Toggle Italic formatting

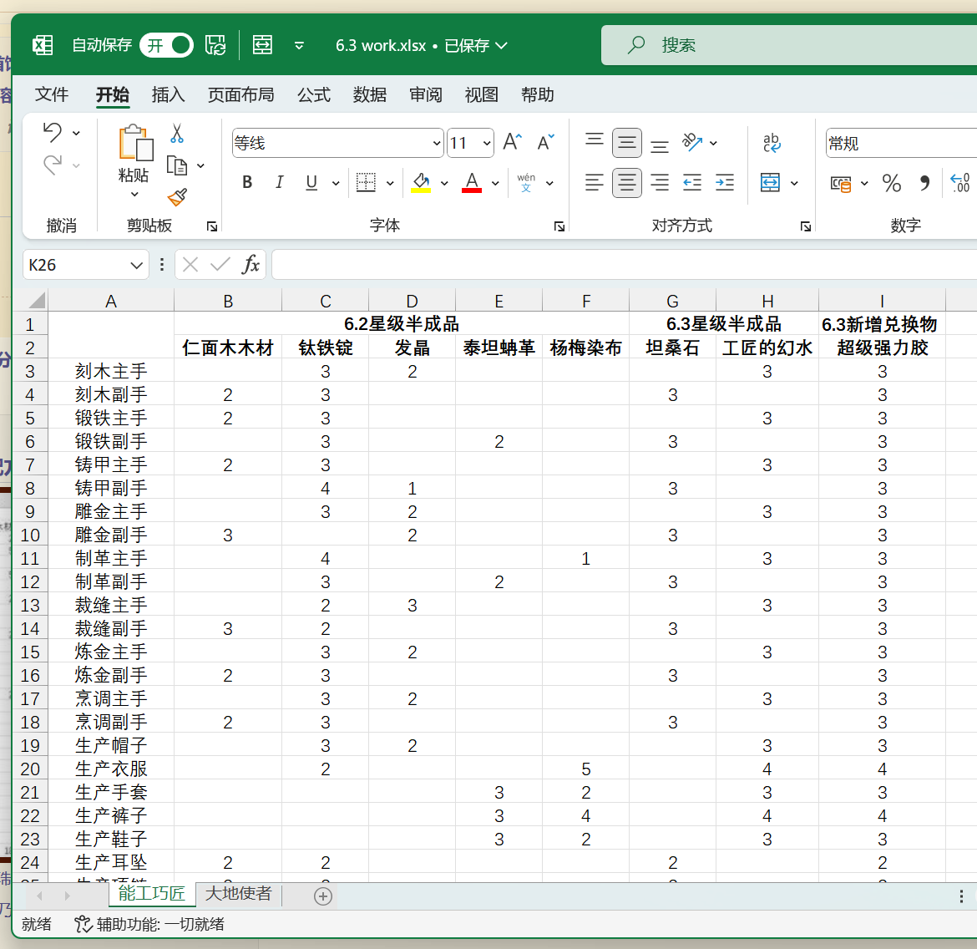click(x=279, y=183)
